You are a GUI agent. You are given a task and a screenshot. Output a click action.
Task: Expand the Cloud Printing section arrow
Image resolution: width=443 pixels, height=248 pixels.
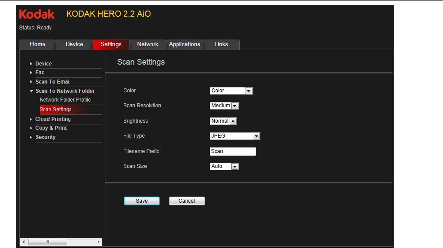[x=31, y=119]
